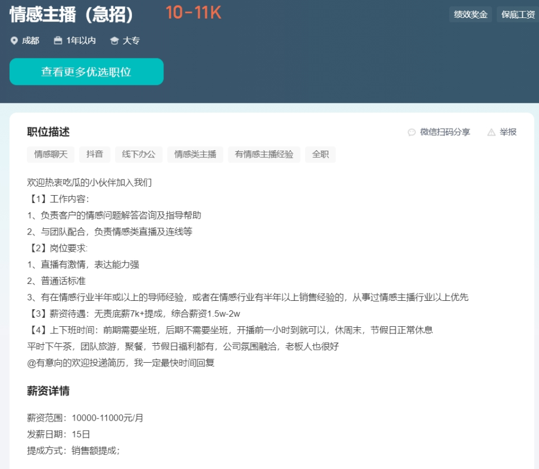Open the 查看更多优选职位 button
The height and width of the screenshot is (469, 539).
[86, 71]
